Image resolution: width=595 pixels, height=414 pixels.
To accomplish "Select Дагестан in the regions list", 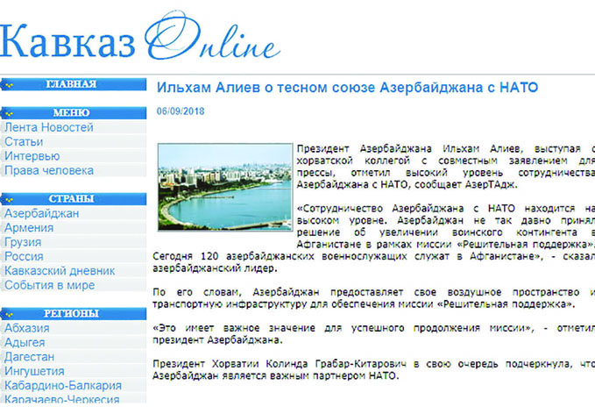I will point(29,357).
